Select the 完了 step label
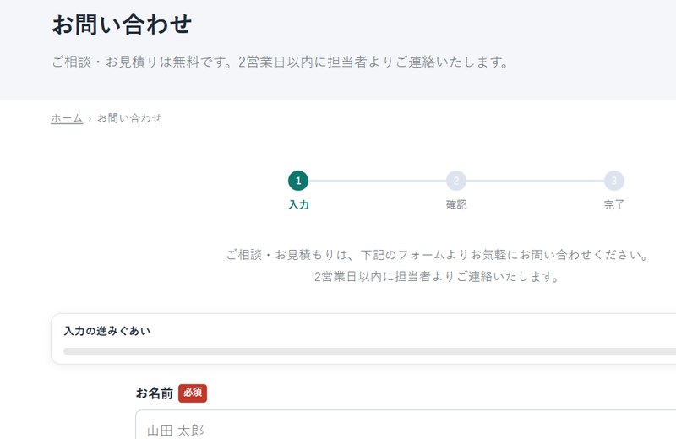676x439 pixels. [614, 204]
